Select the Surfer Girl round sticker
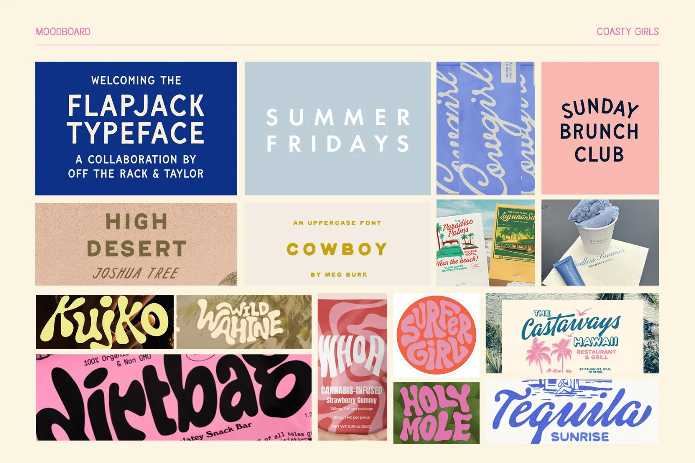The height and width of the screenshot is (463, 695). tap(436, 335)
